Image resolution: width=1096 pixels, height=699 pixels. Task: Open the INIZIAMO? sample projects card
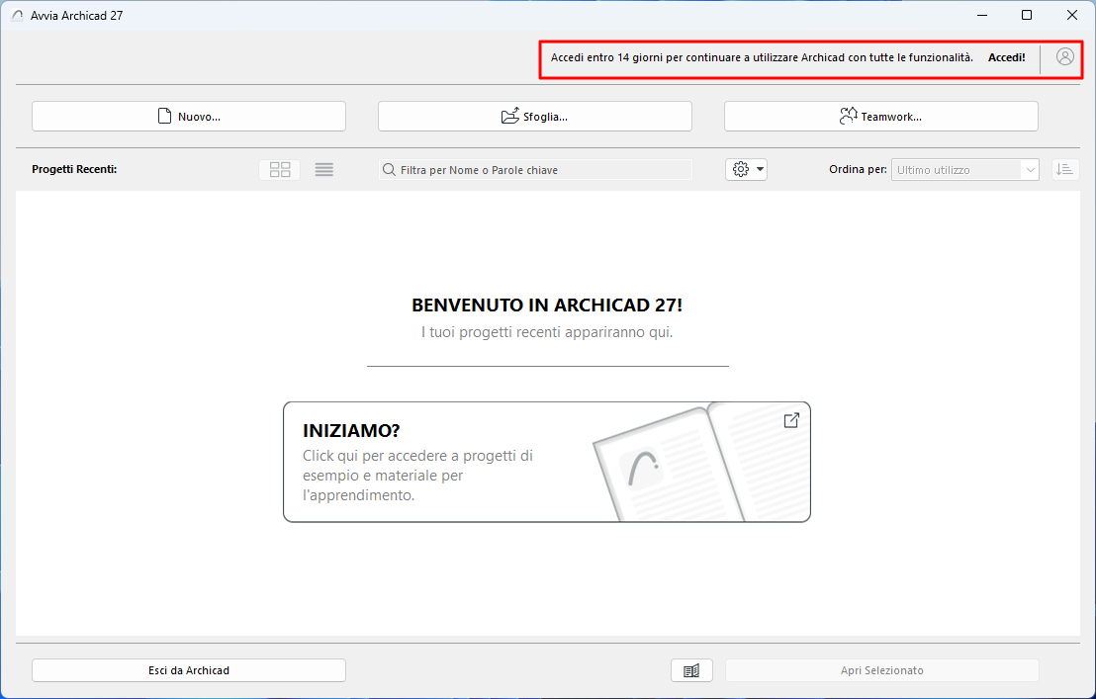pos(547,462)
